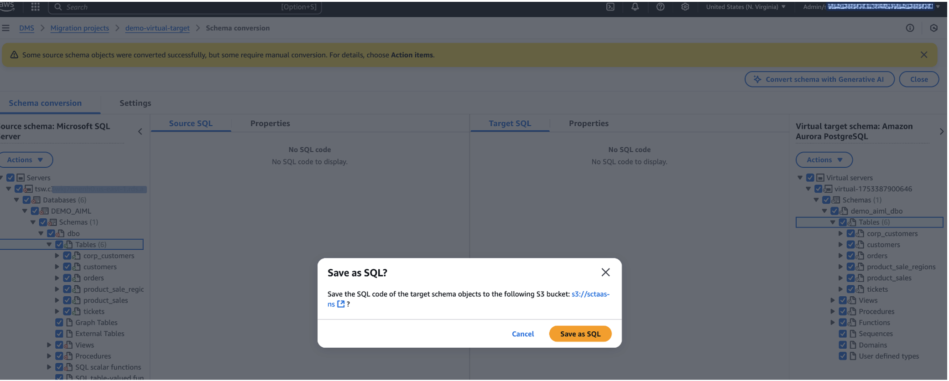
Task: Open the Migration projects breadcrumb link
Action: pos(79,28)
